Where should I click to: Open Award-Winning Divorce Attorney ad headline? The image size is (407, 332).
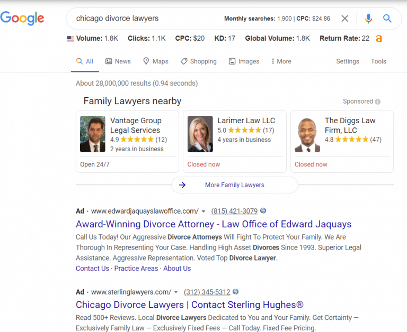(214, 224)
